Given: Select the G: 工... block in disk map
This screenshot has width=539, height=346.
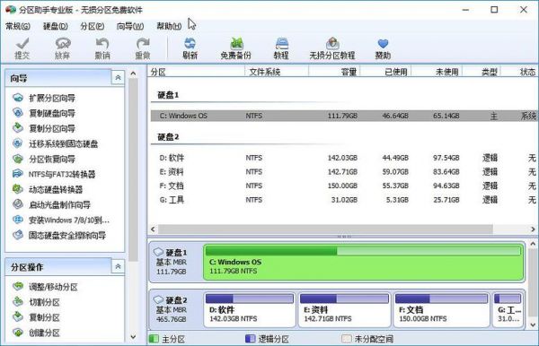Looking at the screenshot, I should click(508, 309).
